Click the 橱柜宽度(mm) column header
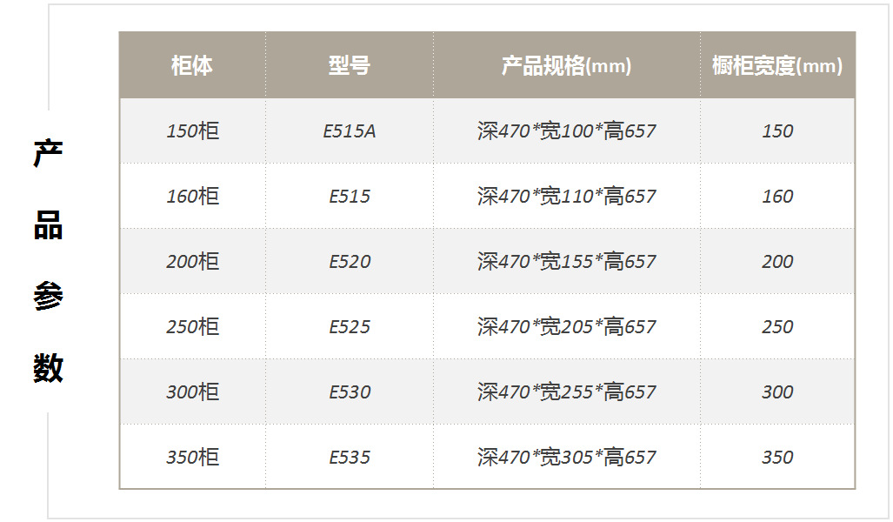893x522 pixels. pyautogui.click(x=776, y=66)
